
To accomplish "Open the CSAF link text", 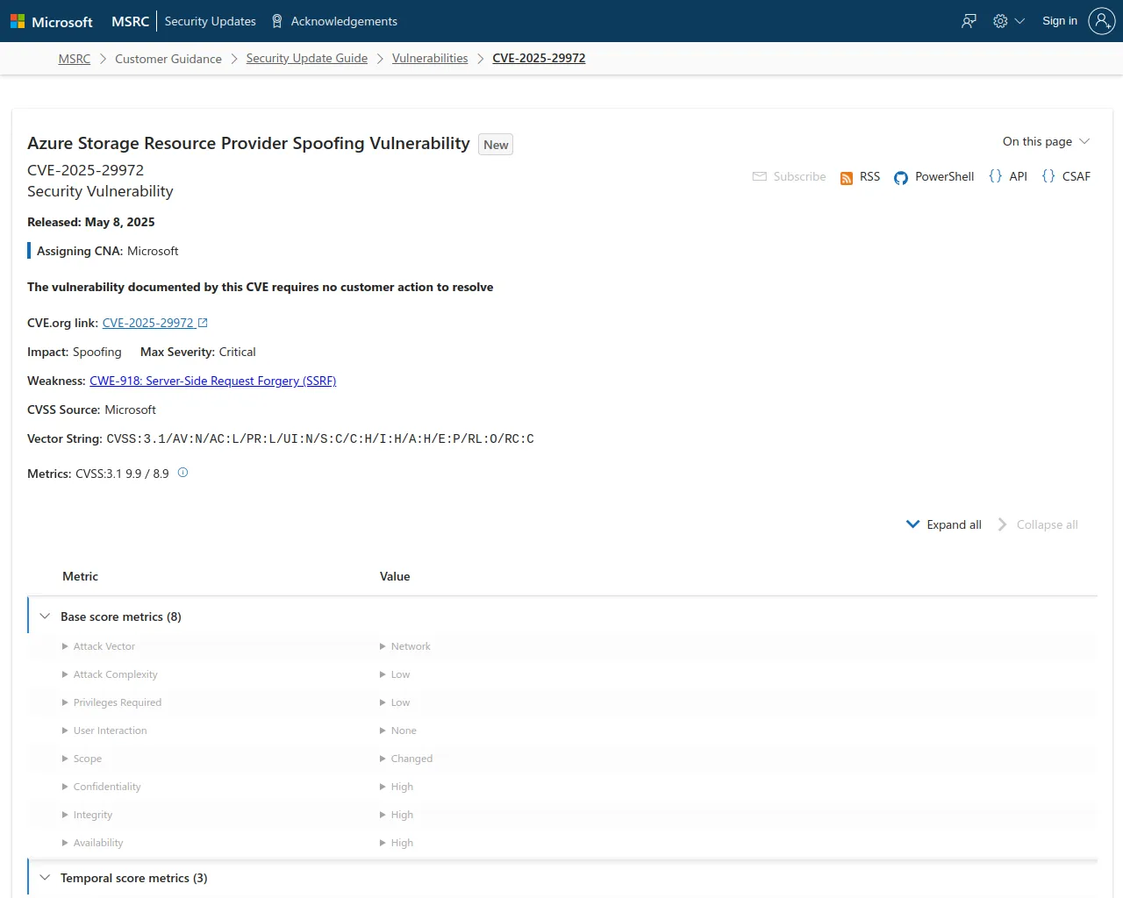I will click(x=1077, y=176).
